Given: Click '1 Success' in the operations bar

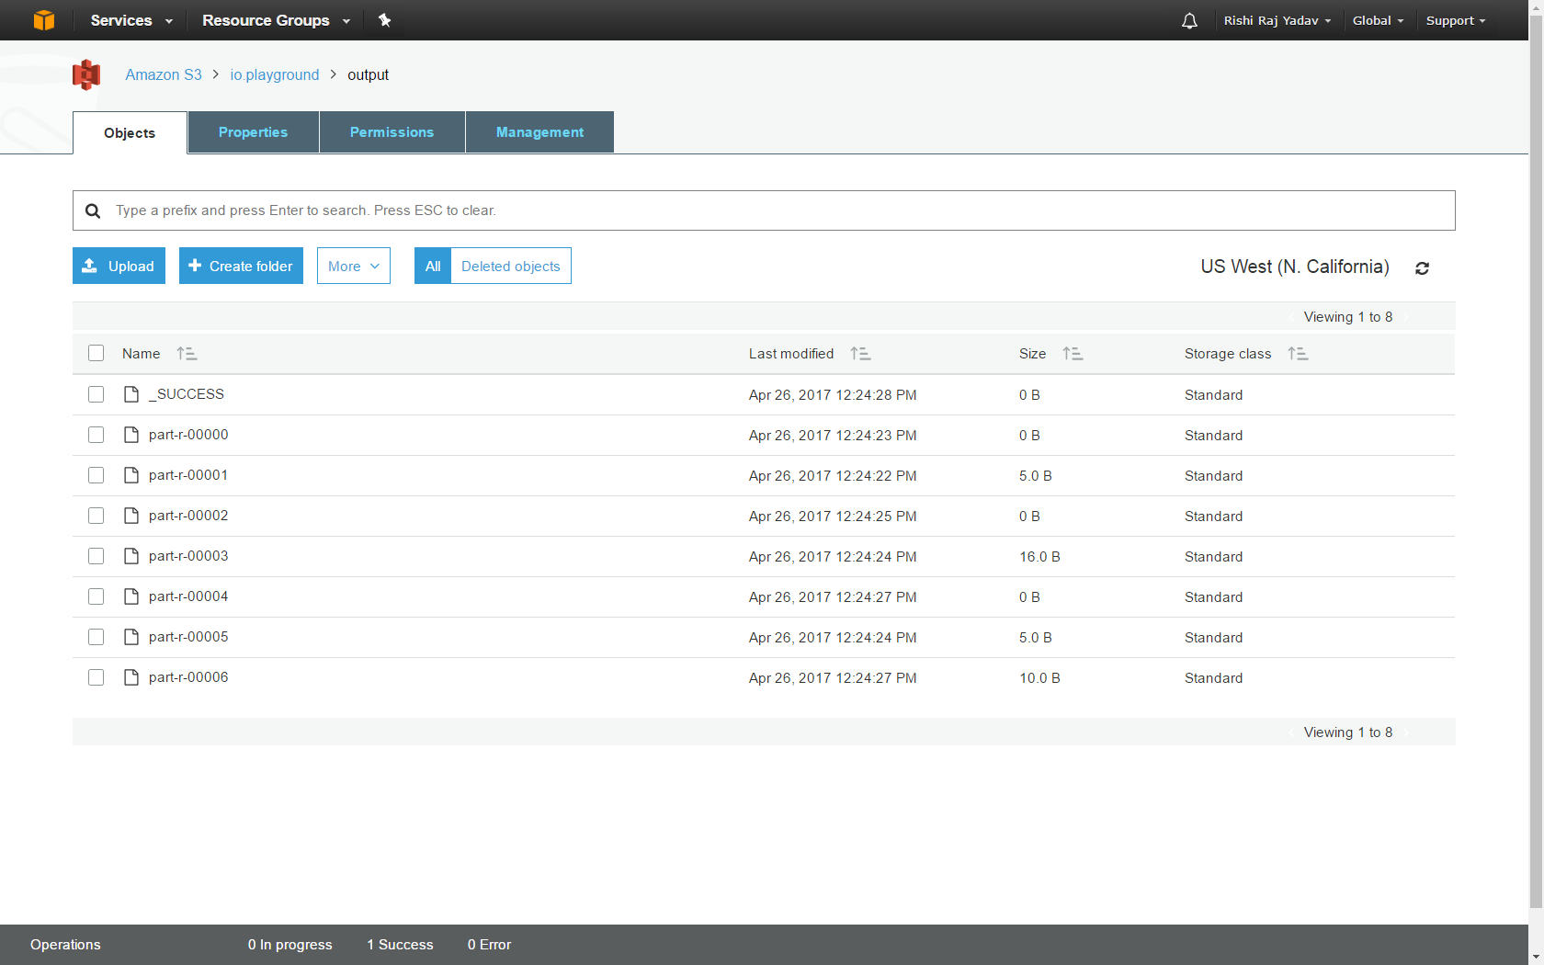Looking at the screenshot, I should click(x=400, y=945).
